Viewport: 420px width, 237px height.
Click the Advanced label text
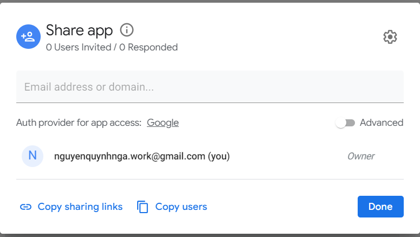(382, 123)
